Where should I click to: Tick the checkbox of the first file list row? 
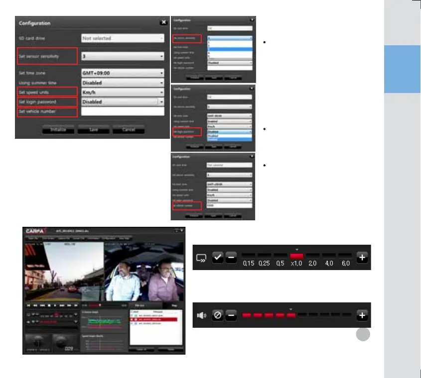click(132, 316)
